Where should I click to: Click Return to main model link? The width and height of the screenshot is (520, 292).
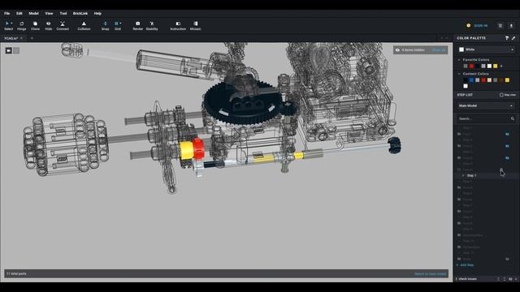tap(431, 274)
